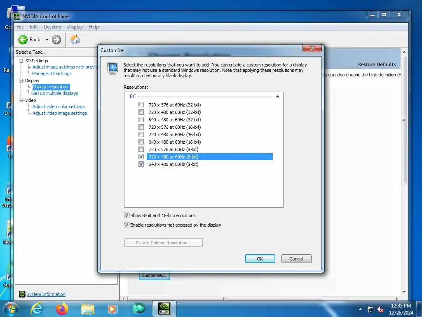
Task: Select Set up multiple displays
Action: [x=55, y=93]
